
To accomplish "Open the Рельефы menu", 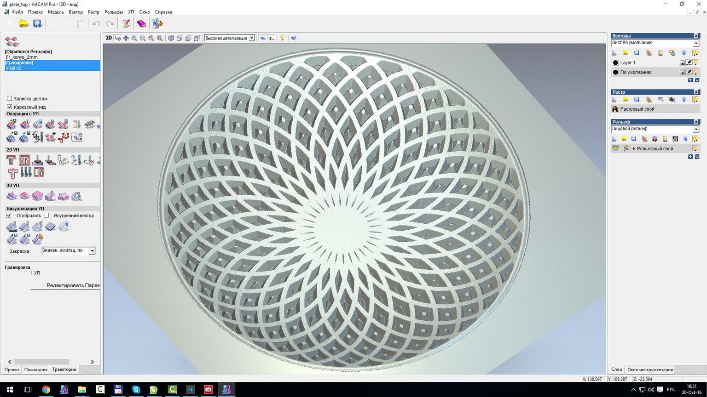I will pyautogui.click(x=114, y=12).
